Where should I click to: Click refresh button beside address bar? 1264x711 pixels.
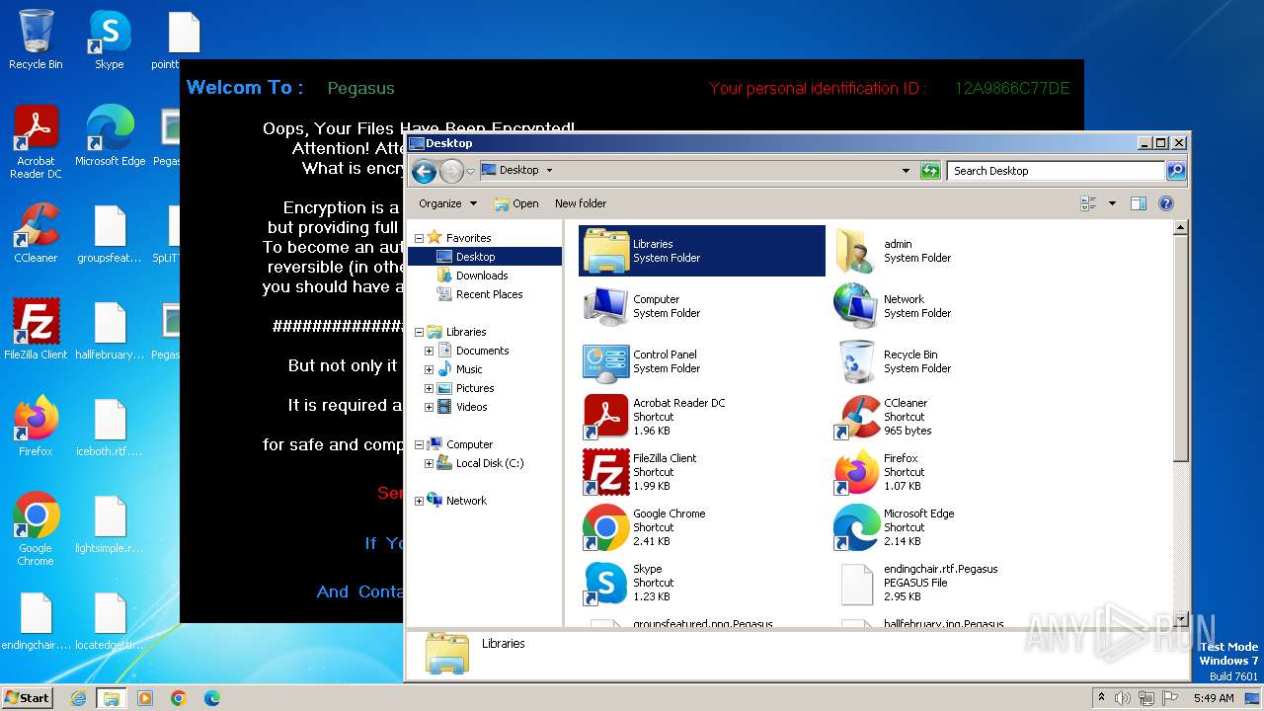929,171
